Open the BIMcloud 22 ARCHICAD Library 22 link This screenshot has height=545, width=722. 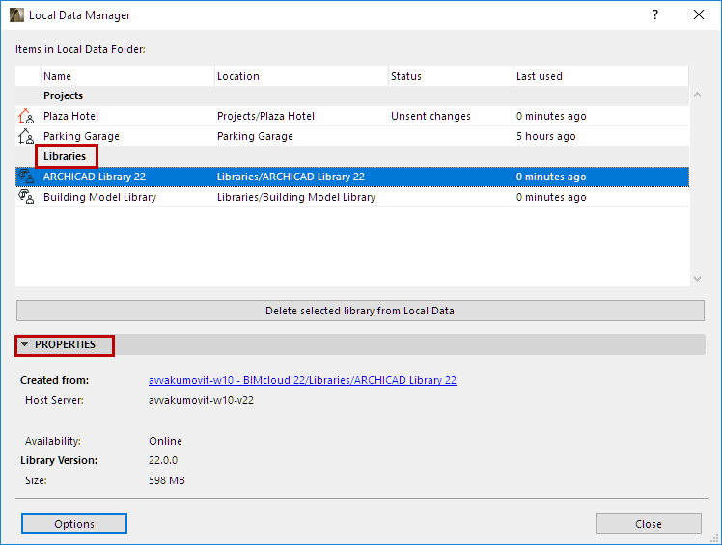[302, 380]
